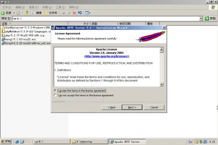Click the Type (类型) column header
Viewport: 218px width, 145px height.
tap(104, 24)
